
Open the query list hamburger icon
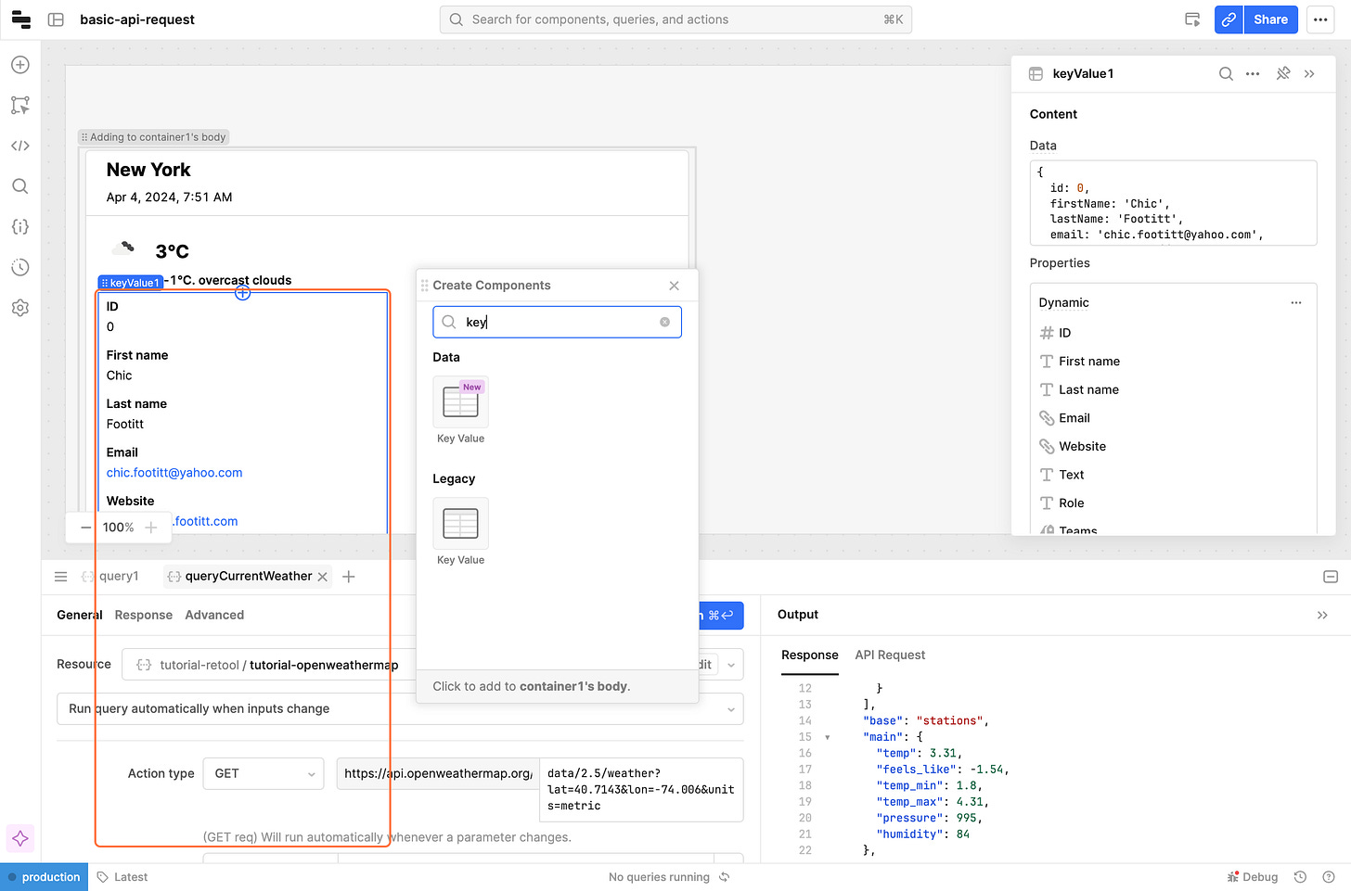click(x=61, y=577)
